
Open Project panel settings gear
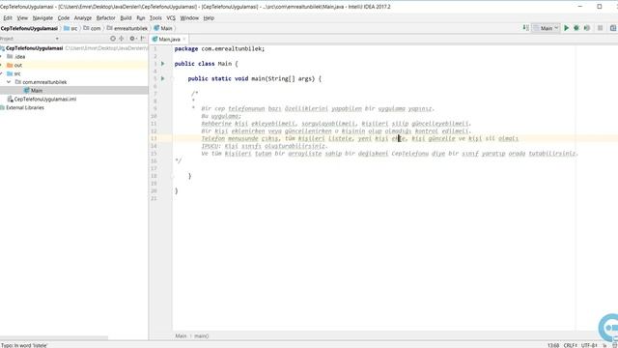click(132, 39)
